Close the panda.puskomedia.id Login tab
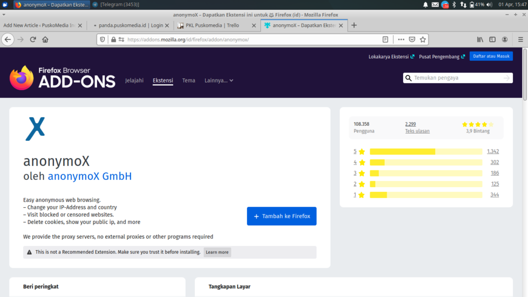Screen dimensions: 528x297 click(x=167, y=25)
